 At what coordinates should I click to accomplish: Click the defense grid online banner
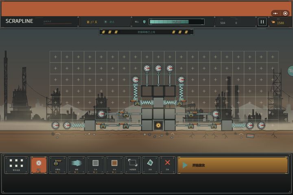point(146,32)
